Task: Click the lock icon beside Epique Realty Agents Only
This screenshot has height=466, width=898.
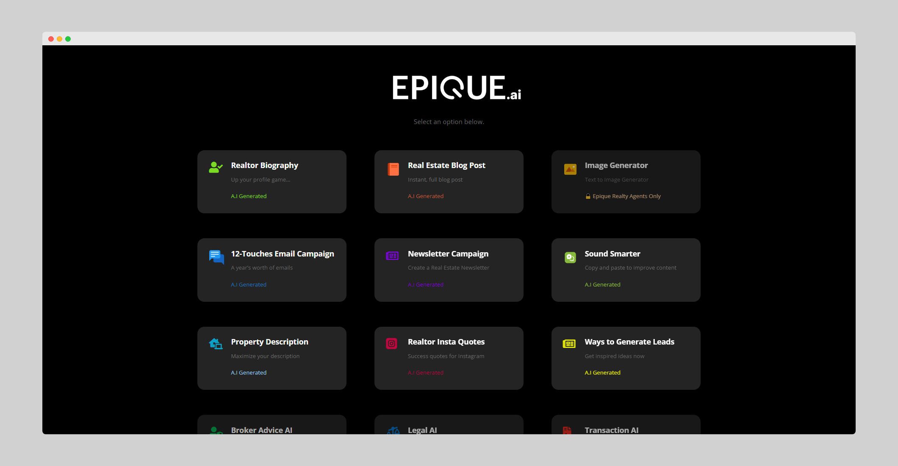Action: coord(588,196)
